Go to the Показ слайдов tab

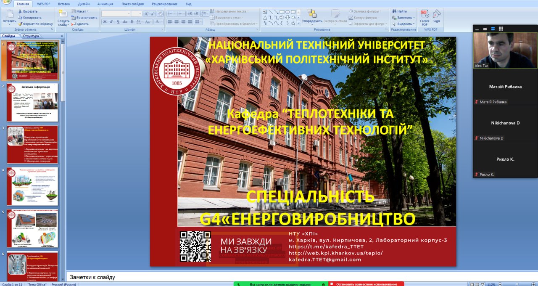coord(132,4)
